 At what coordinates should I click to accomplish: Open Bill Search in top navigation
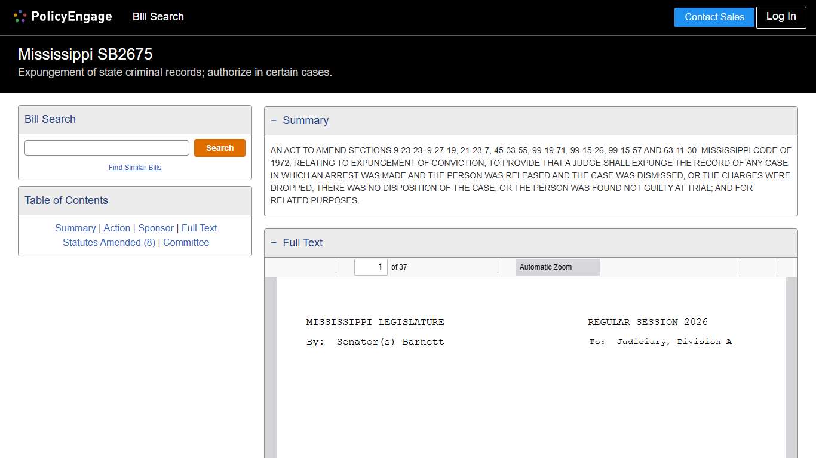pos(158,17)
